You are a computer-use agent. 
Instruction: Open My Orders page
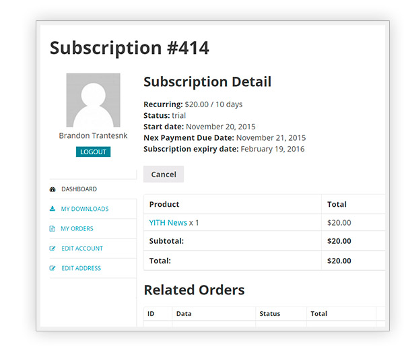77,228
